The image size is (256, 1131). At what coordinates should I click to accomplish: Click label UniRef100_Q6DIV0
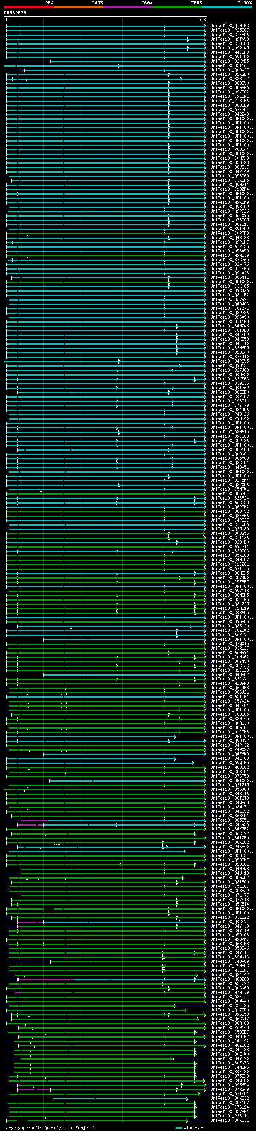pos(230,83)
